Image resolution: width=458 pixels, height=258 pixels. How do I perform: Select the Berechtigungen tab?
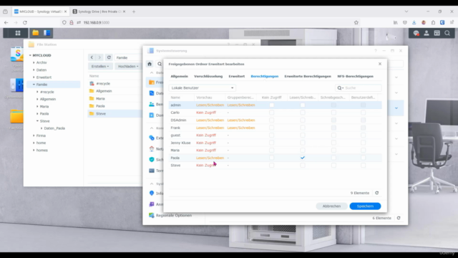[265, 77]
